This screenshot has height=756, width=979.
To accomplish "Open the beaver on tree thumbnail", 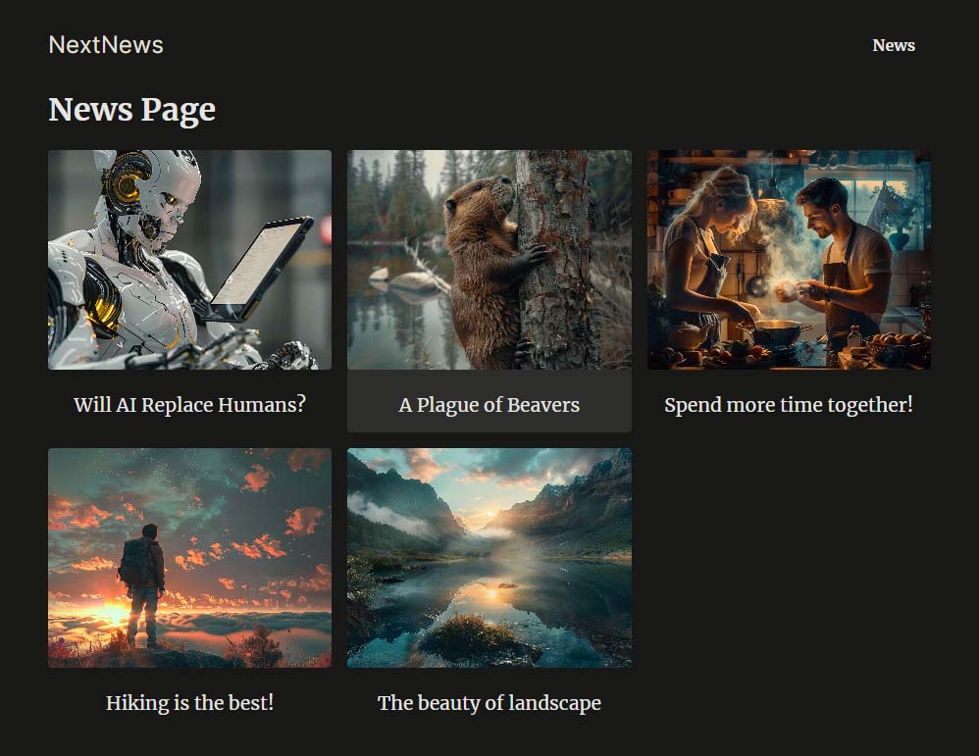I will click(x=489, y=260).
